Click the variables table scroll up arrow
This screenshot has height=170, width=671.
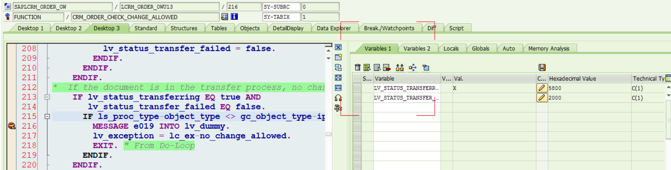point(668,87)
